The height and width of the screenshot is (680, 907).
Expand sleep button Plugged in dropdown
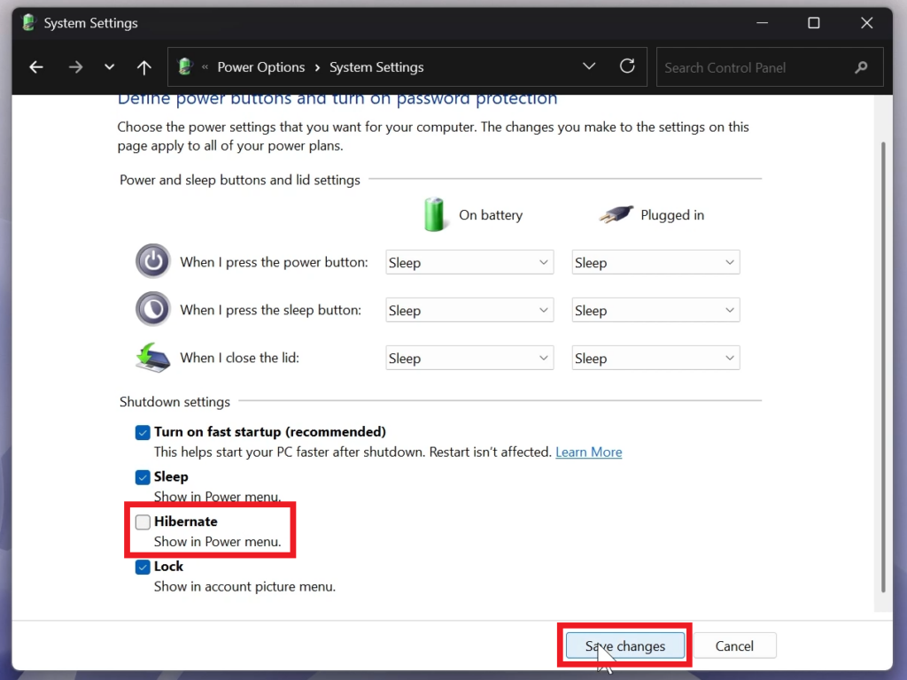pyautogui.click(x=655, y=311)
